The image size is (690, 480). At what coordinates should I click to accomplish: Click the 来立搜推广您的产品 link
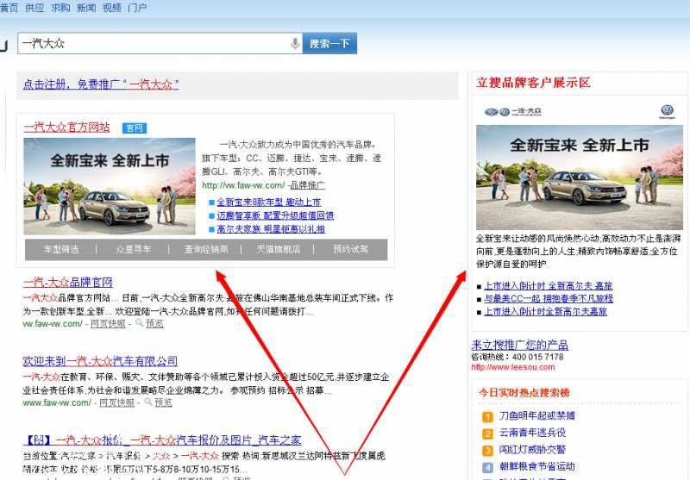tap(520, 345)
